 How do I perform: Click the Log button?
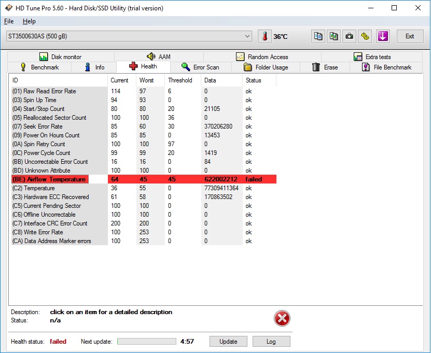pos(271,342)
